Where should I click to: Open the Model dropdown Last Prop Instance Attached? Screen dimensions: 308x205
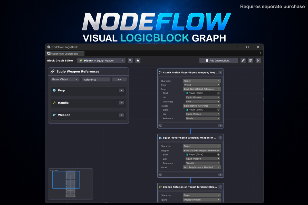click(x=202, y=167)
